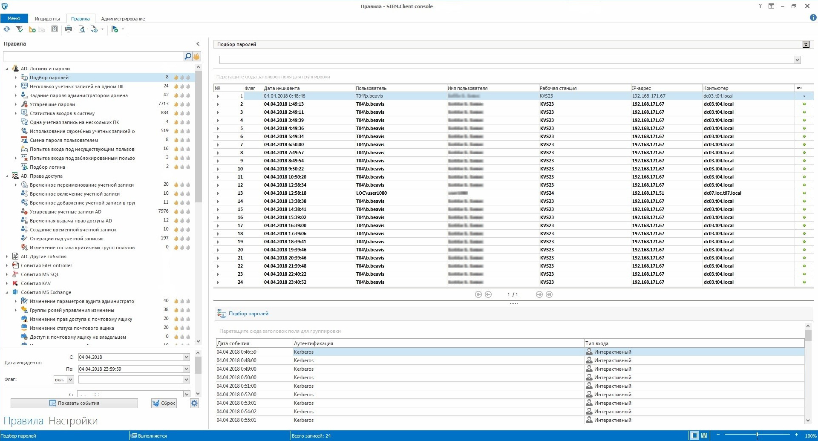Click the magnifier search icon in the rules panel
Image resolution: width=818 pixels, height=441 pixels.
[187, 56]
